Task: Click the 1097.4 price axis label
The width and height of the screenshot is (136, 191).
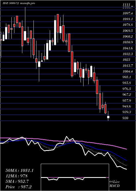Action: tap(128, 14)
